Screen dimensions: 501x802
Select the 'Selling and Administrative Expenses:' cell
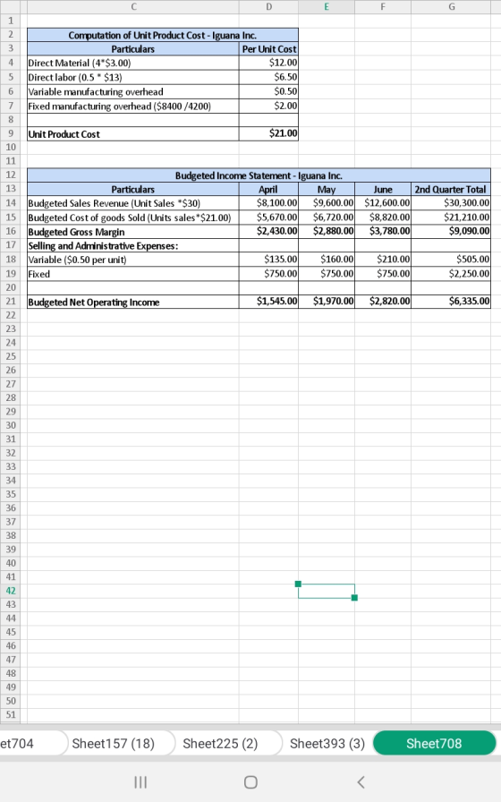(133, 245)
